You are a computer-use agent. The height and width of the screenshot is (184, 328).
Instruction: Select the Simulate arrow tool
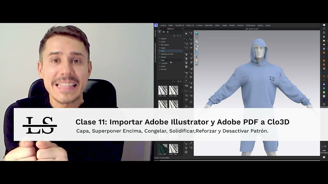[186, 33]
